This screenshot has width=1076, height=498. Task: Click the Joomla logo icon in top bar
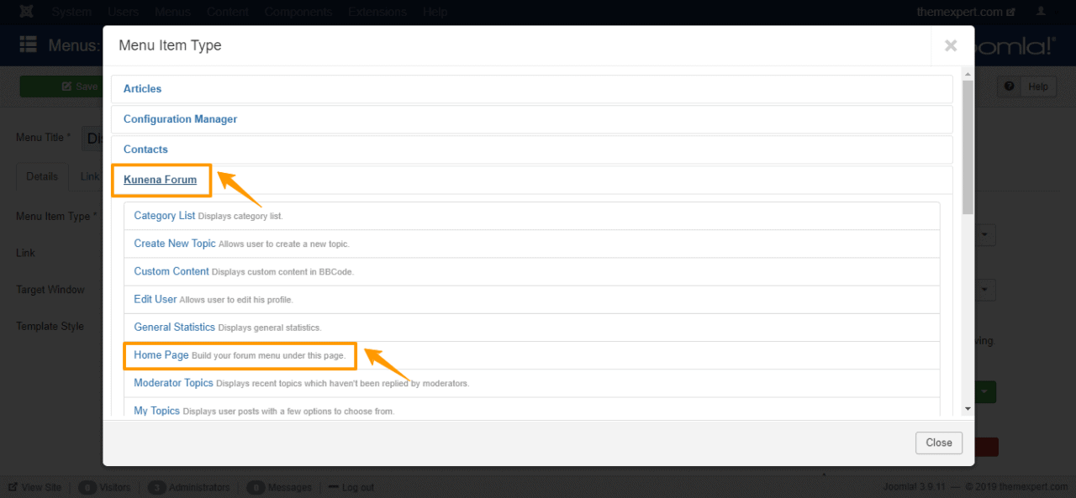27,13
